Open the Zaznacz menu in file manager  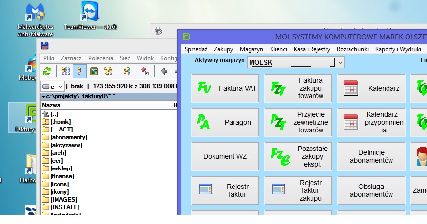pyautogui.click(x=71, y=58)
